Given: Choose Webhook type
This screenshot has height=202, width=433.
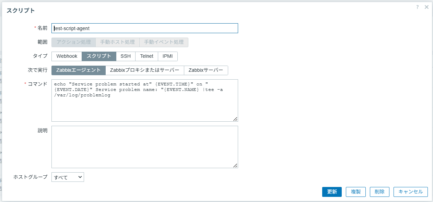Looking at the screenshot, I should [x=67, y=56].
